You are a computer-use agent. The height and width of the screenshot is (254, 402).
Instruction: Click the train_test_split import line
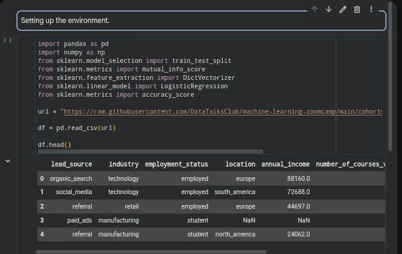click(x=135, y=61)
